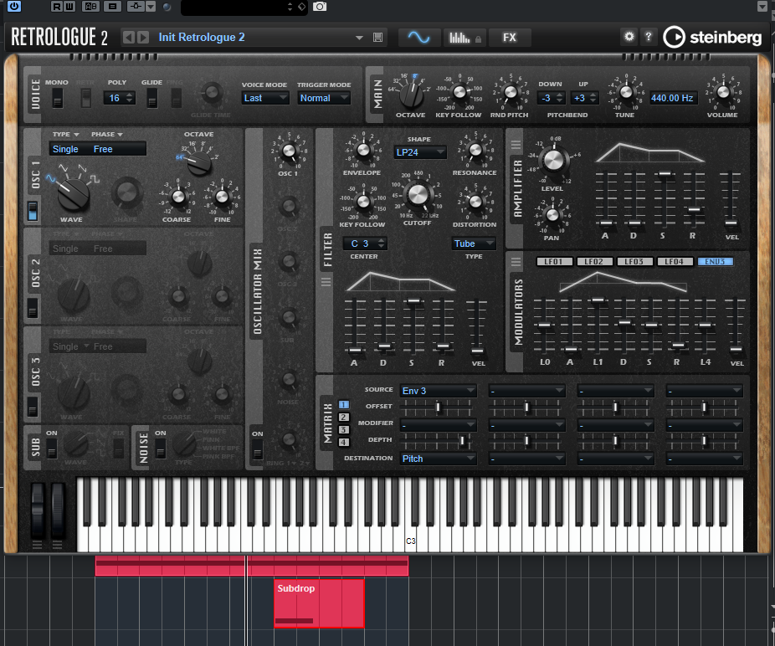Image resolution: width=775 pixels, height=646 pixels.
Task: Enable the OSC 2 switch
Action: coord(32,308)
